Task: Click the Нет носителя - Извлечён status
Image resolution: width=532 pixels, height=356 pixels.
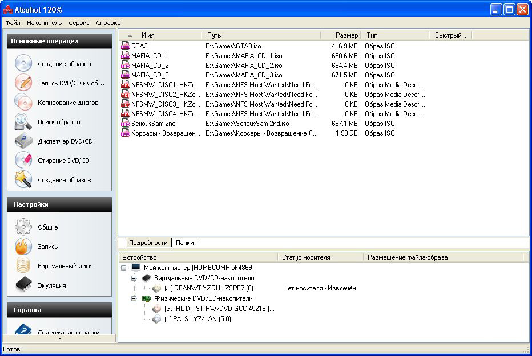Action: click(x=320, y=288)
